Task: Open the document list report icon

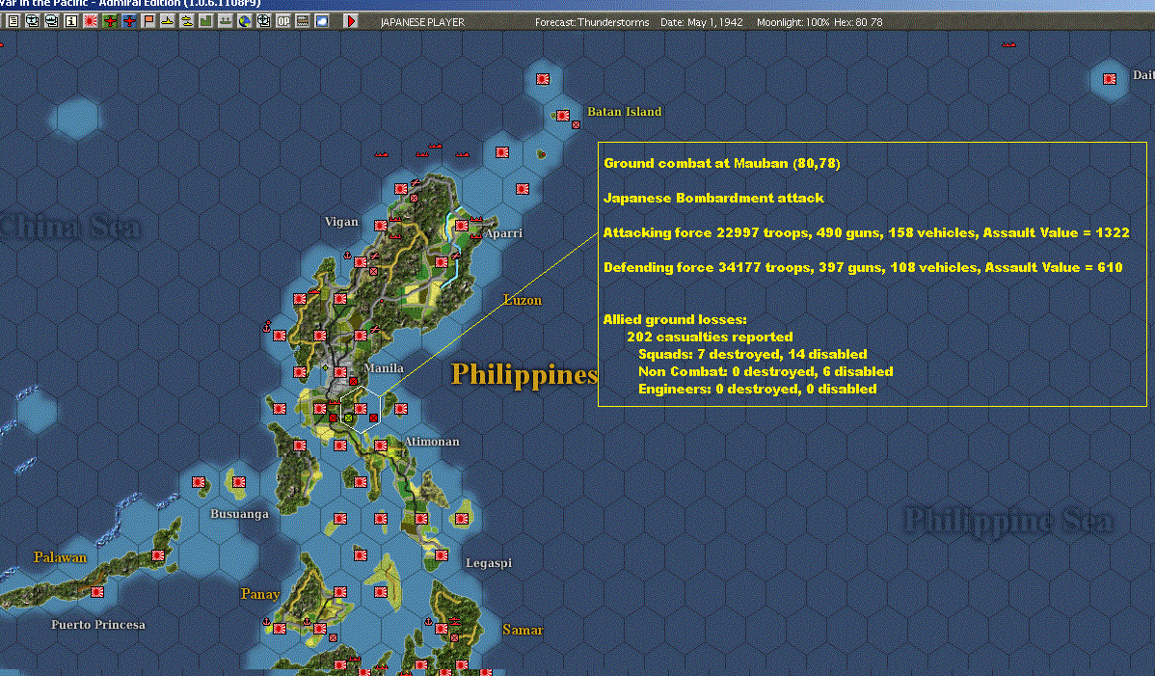Action: [x=13, y=21]
